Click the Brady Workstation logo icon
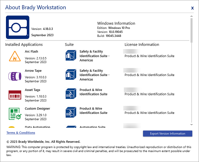199x162 pixels. (x=17, y=28)
